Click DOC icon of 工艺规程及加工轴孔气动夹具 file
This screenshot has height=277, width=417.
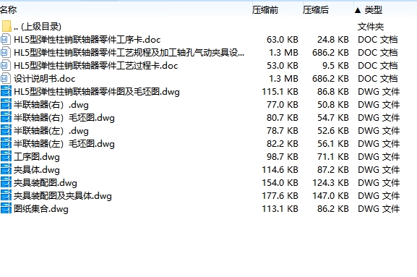point(6,53)
